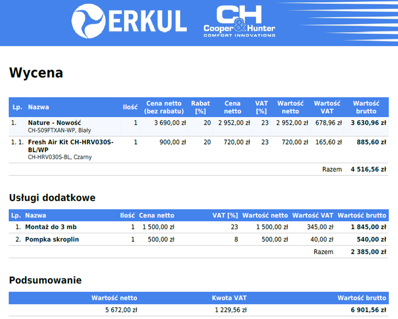Click the 3 630,96 zł gross value
398x319 pixels.
point(369,123)
